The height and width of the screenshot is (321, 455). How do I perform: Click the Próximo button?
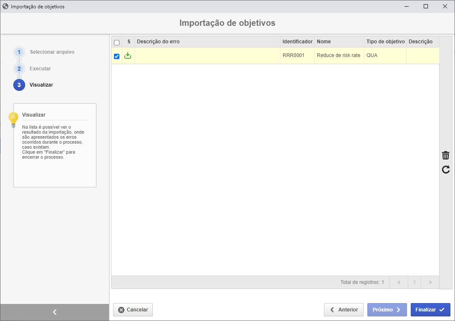[387, 310]
